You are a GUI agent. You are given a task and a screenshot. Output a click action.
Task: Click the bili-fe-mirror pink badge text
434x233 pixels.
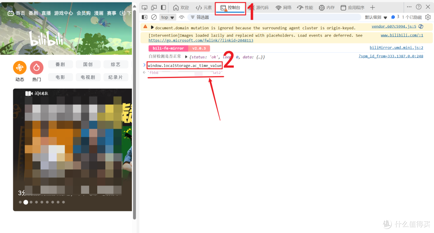point(168,48)
